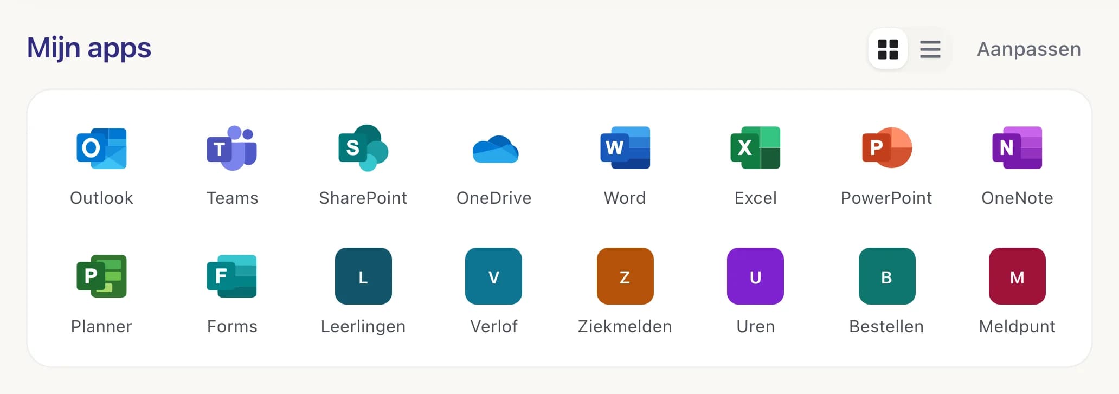Click the Verlof label text
The height and width of the screenshot is (394, 1119).
coord(494,326)
